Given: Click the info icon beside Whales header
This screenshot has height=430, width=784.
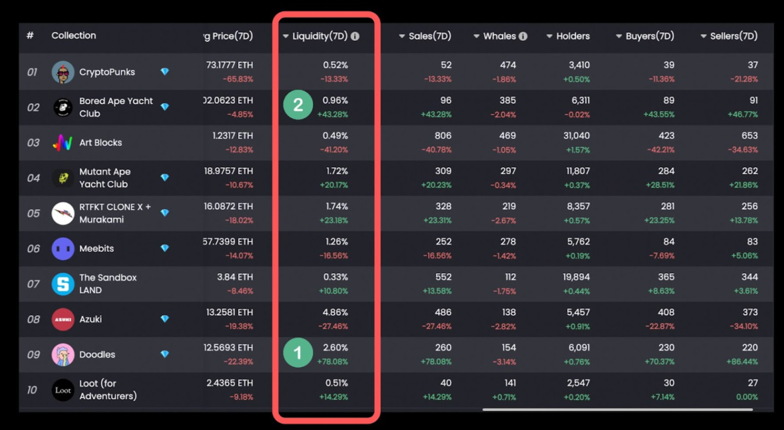Looking at the screenshot, I should pos(523,37).
